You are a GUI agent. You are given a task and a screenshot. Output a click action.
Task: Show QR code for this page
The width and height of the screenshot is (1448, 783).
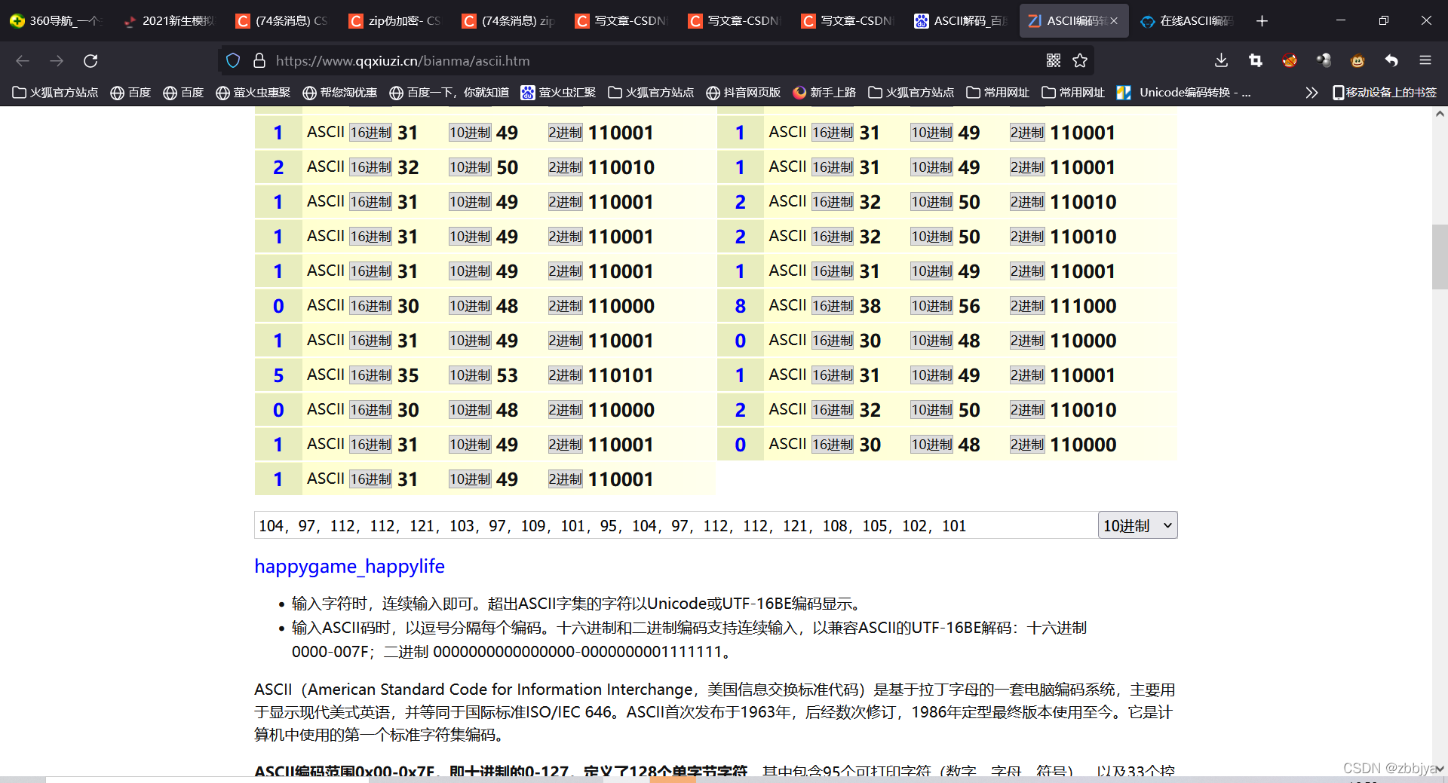point(1054,60)
